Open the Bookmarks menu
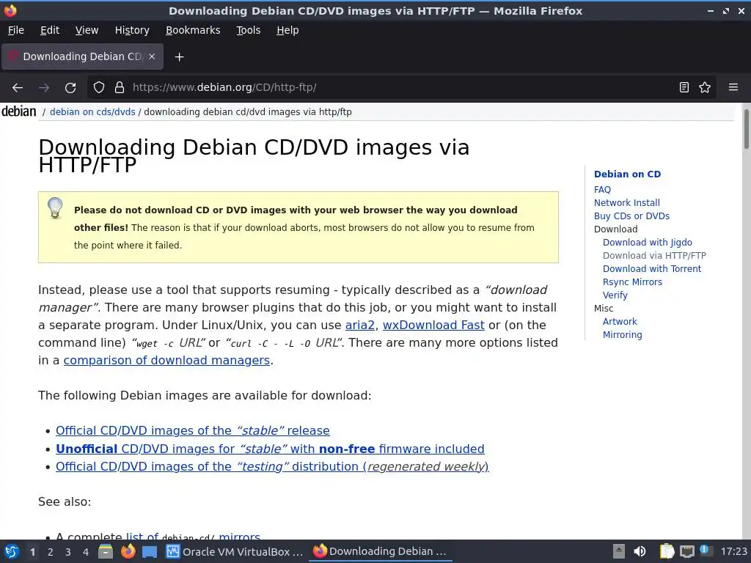751x563 pixels. pos(193,30)
